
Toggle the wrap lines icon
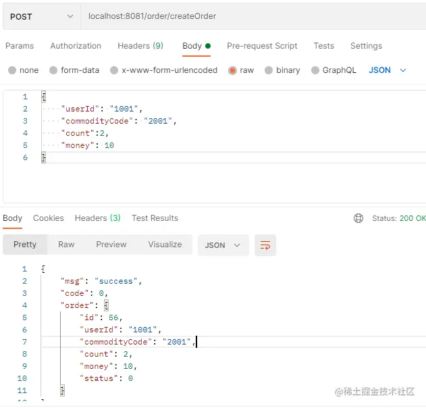[265, 245]
